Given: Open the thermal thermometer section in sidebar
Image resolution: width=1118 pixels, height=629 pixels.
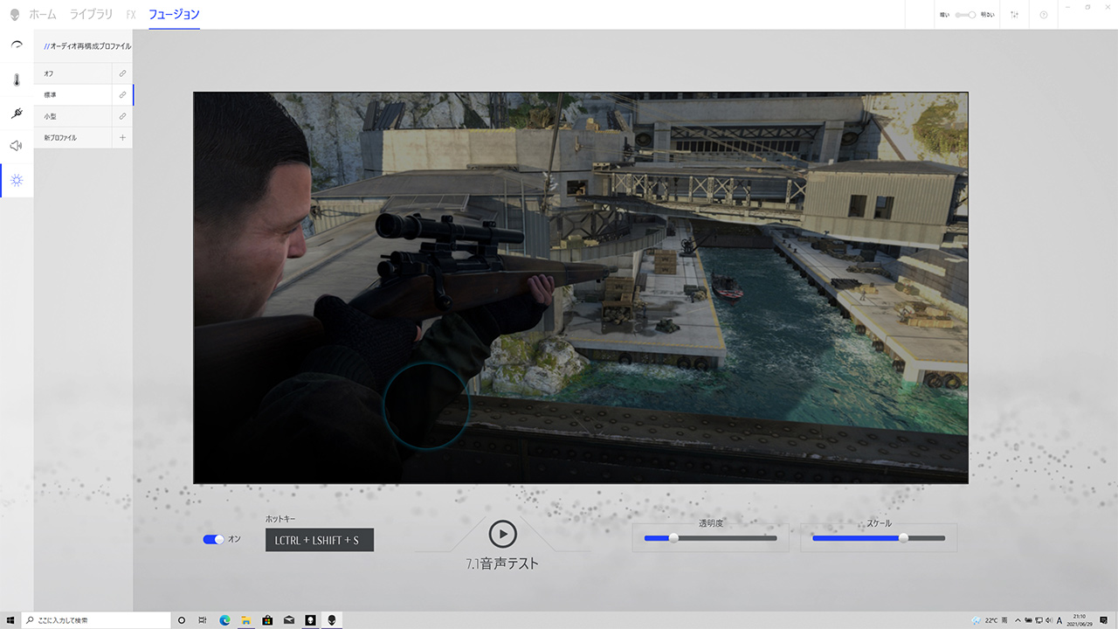Looking at the screenshot, I should pyautogui.click(x=16, y=79).
